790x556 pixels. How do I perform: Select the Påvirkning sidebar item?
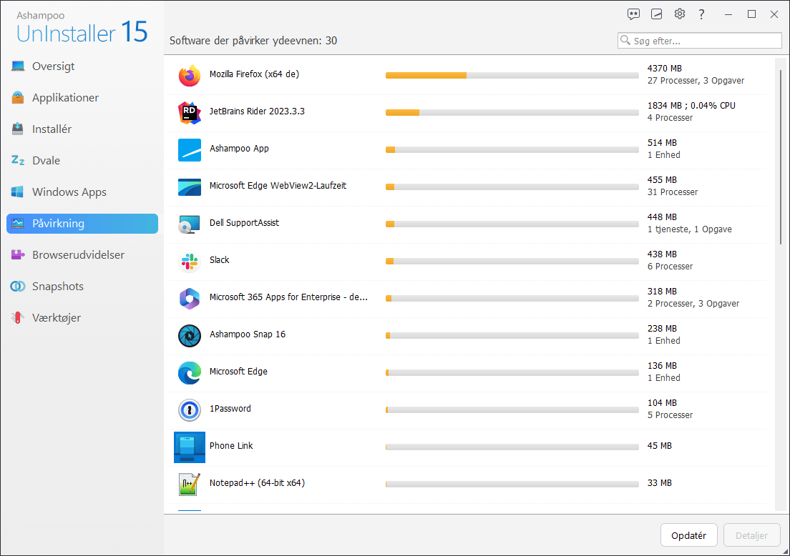click(82, 224)
